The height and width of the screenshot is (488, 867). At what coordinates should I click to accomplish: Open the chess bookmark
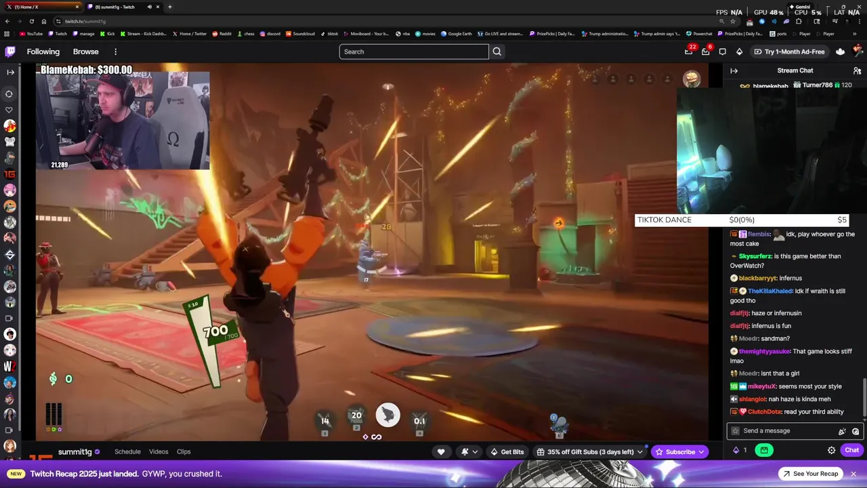pyautogui.click(x=245, y=33)
